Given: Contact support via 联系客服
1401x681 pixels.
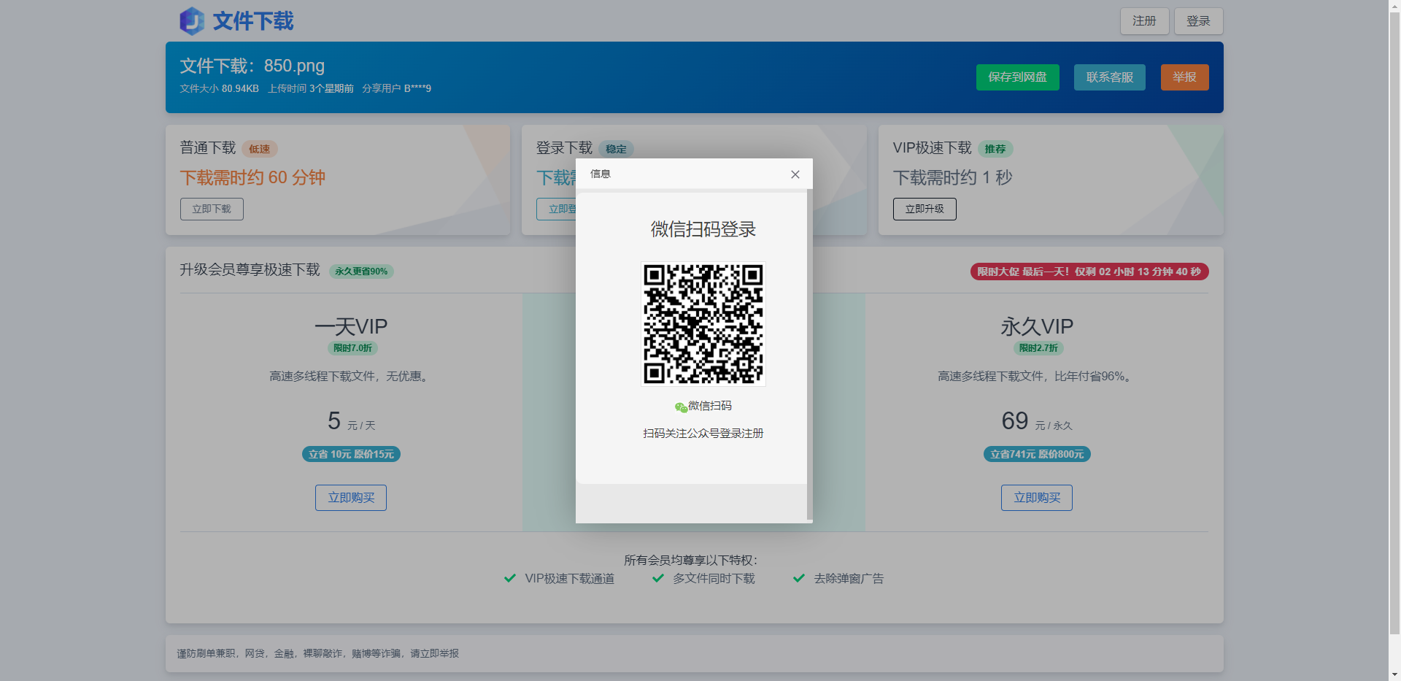Looking at the screenshot, I should pyautogui.click(x=1109, y=77).
